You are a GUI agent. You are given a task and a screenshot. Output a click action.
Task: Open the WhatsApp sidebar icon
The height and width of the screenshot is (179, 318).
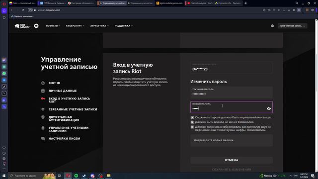click(x=4, y=74)
